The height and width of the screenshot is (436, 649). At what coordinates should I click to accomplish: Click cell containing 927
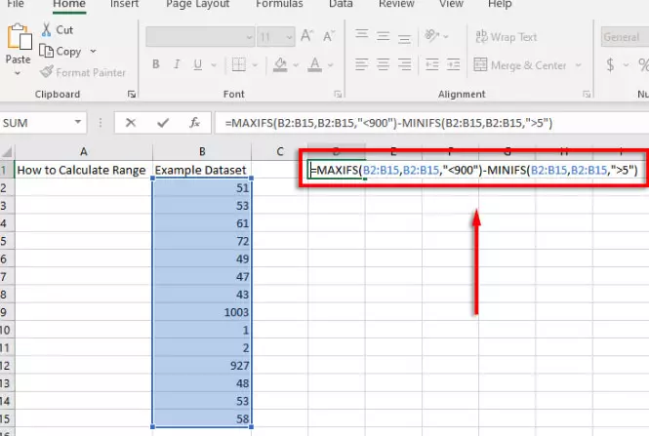(202, 365)
